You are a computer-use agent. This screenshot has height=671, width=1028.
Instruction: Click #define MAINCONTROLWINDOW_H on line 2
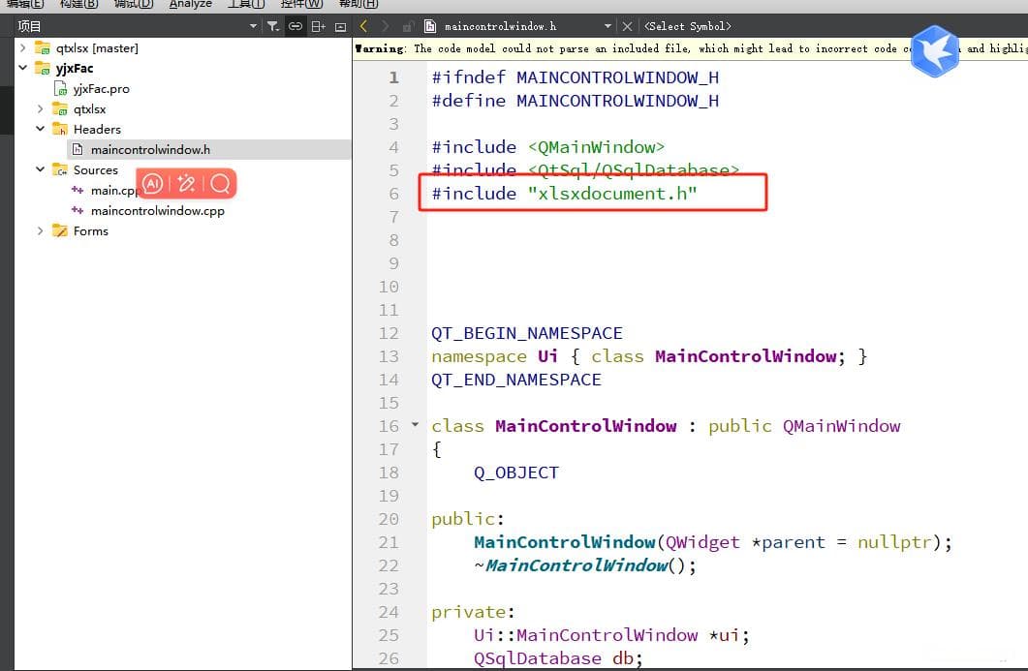point(575,101)
